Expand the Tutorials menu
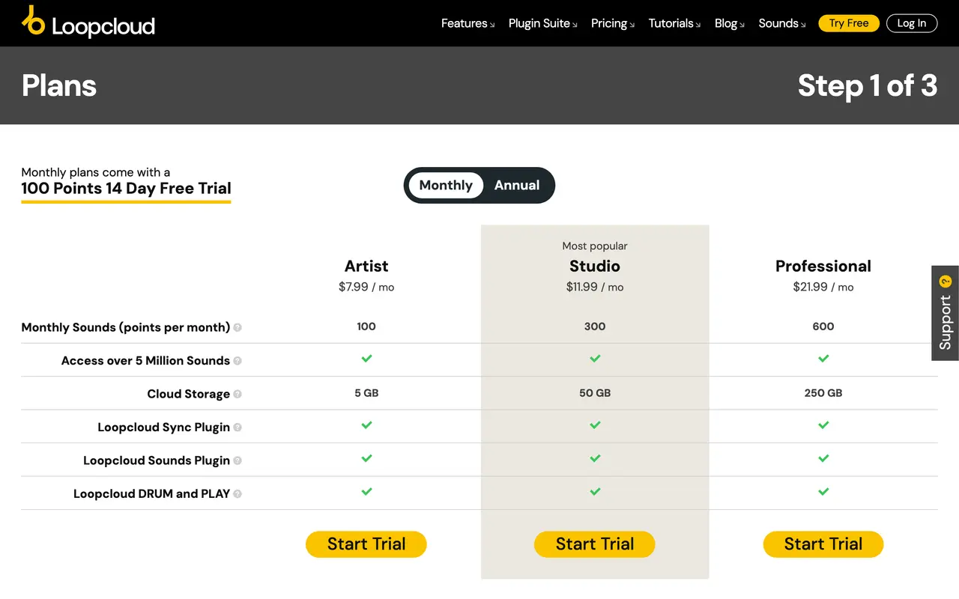This screenshot has width=959, height=599. click(x=674, y=23)
